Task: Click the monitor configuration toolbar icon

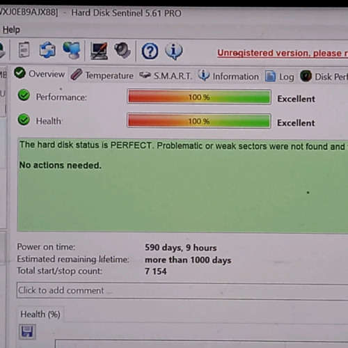Action: click(99, 51)
